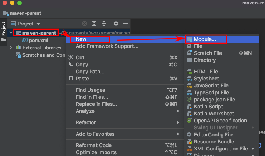Screen dimensions: 265x156
Task: Select Copy Path menu entry
Action: coord(125,72)
